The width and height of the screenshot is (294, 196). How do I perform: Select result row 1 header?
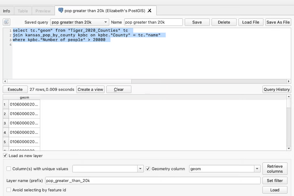coord(6,104)
